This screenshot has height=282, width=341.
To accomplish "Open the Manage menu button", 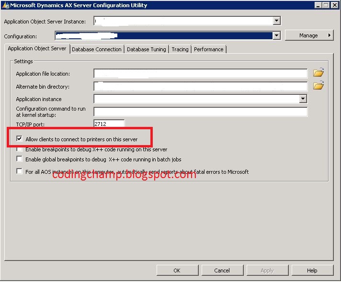I will [x=309, y=35].
